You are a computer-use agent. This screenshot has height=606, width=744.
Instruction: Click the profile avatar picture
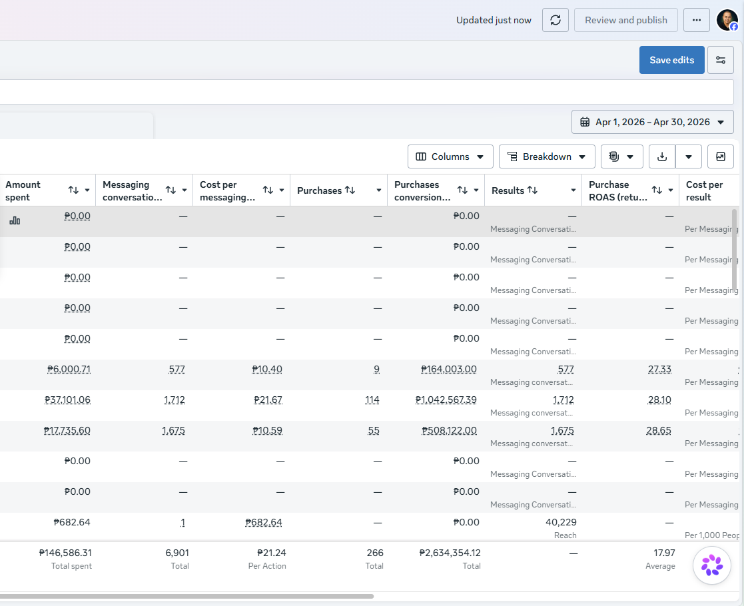pyautogui.click(x=727, y=20)
